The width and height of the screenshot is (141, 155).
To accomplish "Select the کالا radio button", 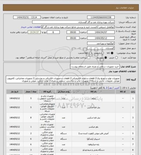I will [x=112, y=53].
